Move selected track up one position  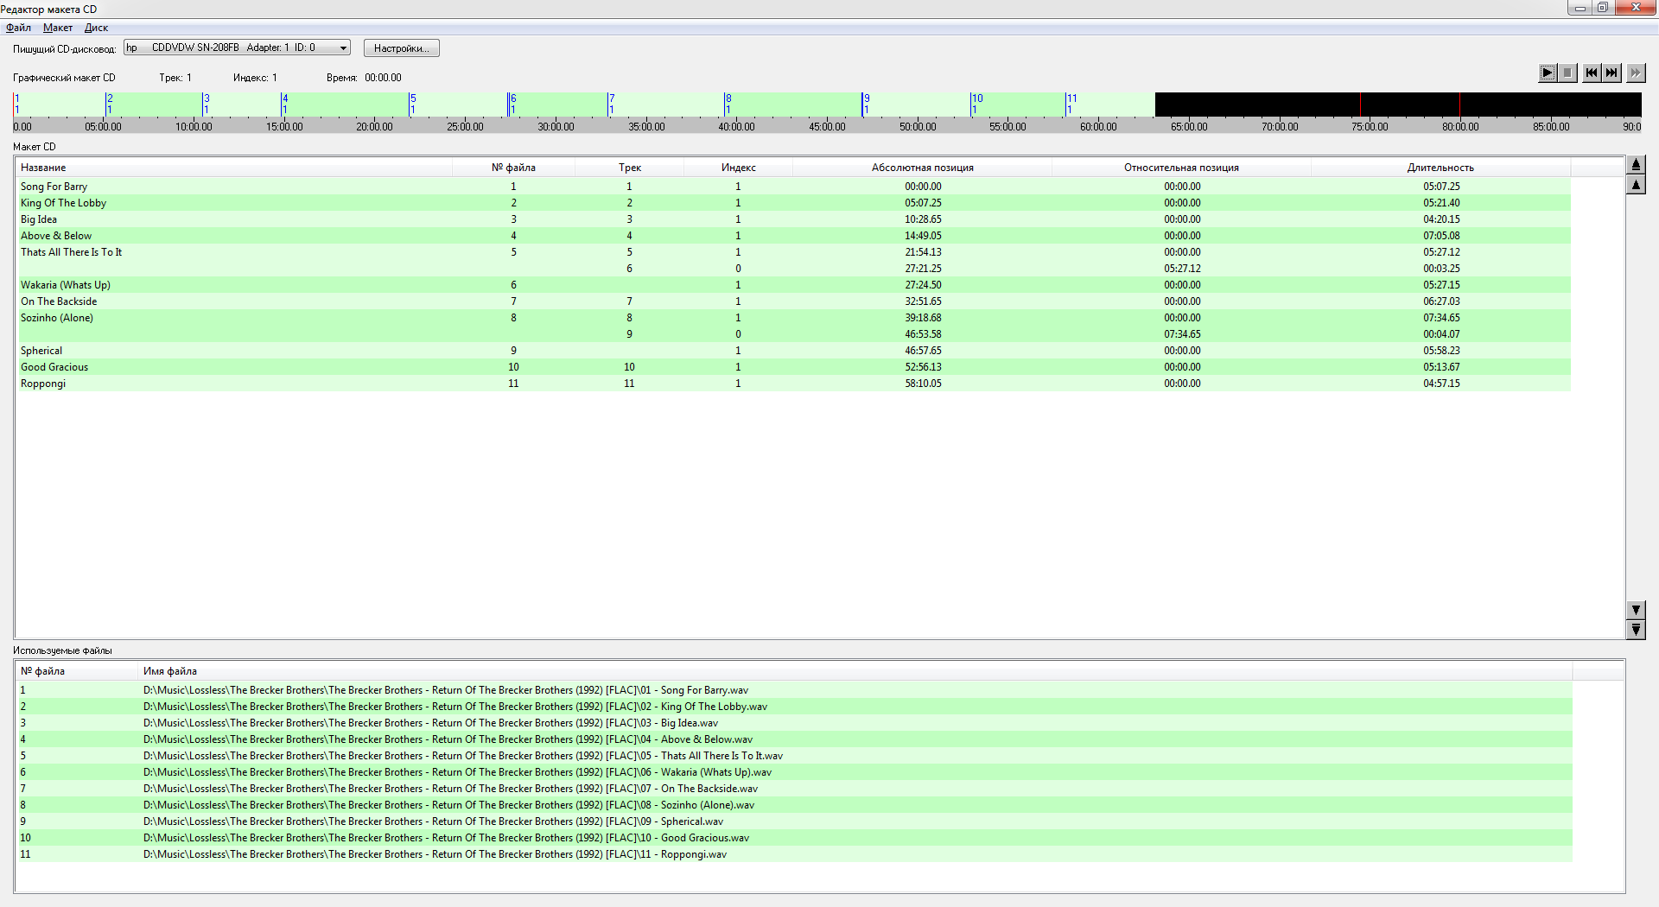pyautogui.click(x=1636, y=185)
